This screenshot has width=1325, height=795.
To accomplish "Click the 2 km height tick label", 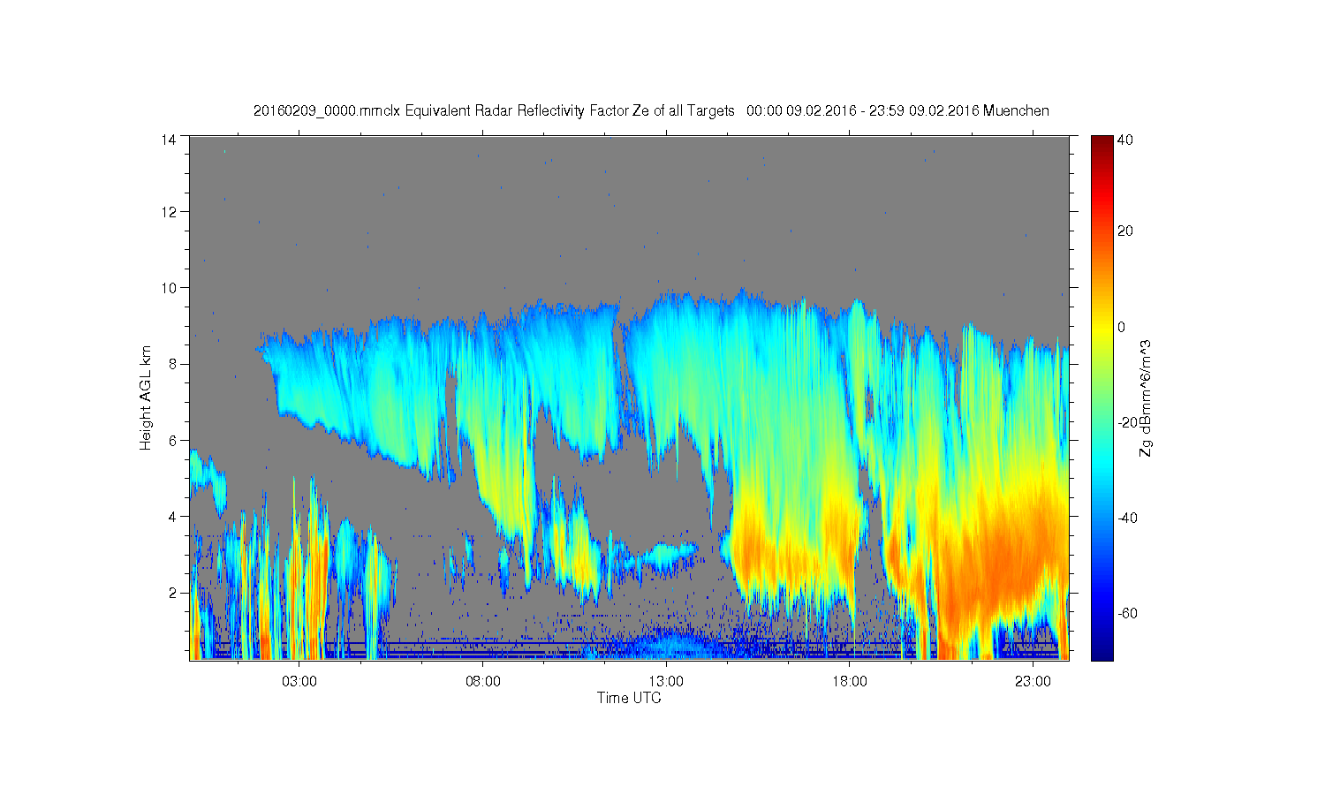I will tap(172, 593).
